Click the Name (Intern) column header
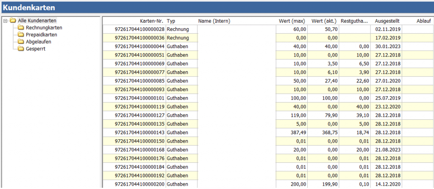 click(214, 21)
